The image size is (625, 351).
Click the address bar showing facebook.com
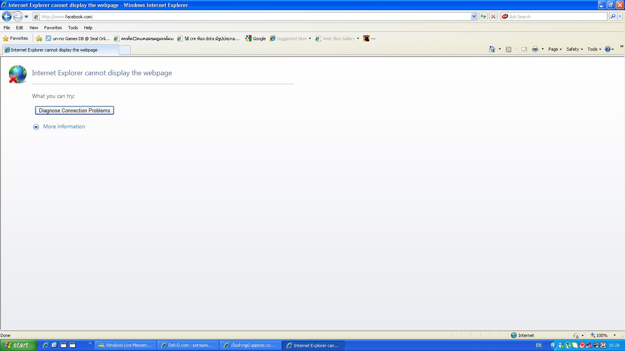255,16
